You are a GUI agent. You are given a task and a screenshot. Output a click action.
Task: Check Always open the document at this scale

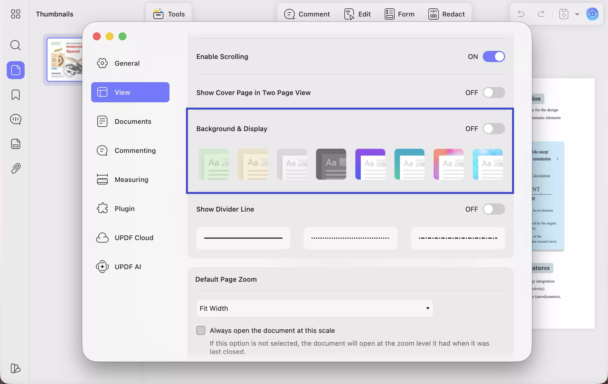point(201,330)
